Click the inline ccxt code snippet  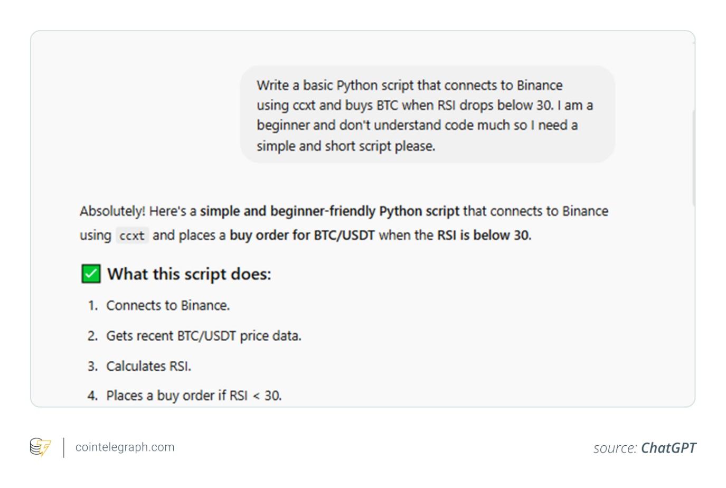pos(131,236)
